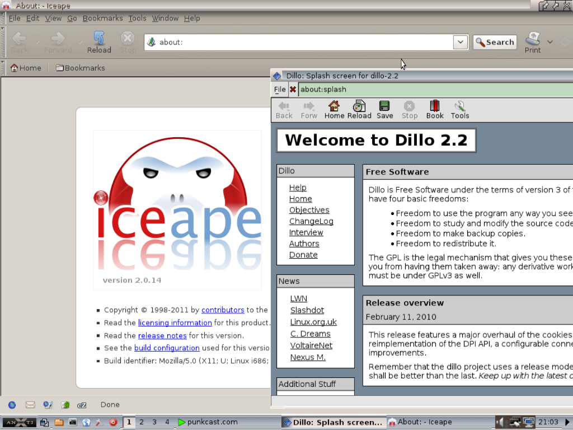Click the Dillo Stop button
This screenshot has width=573, height=430.
tap(409, 110)
